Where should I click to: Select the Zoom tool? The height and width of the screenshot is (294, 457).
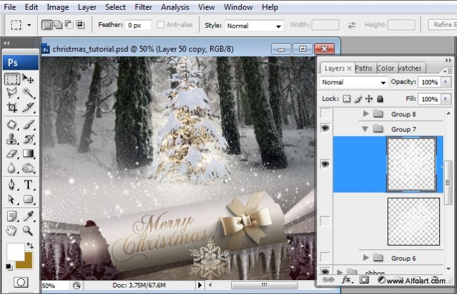point(28,230)
